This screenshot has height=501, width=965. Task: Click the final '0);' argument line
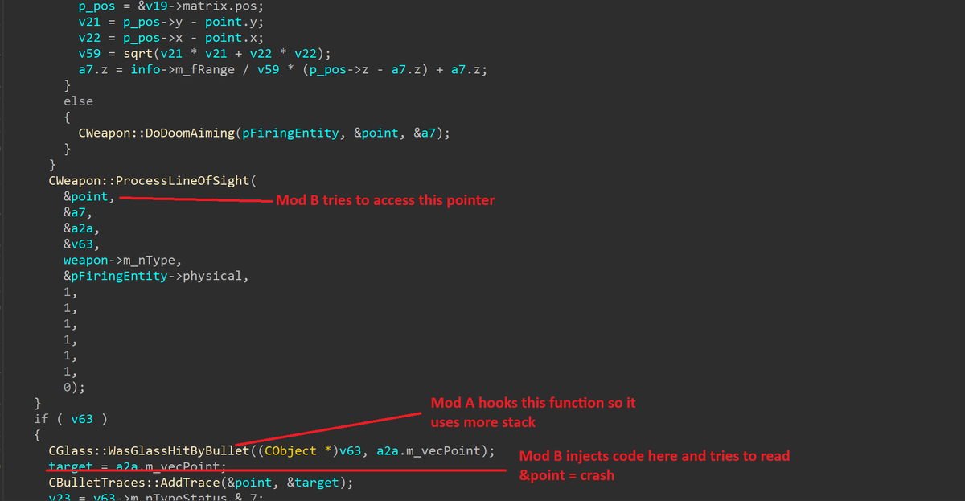coord(74,387)
